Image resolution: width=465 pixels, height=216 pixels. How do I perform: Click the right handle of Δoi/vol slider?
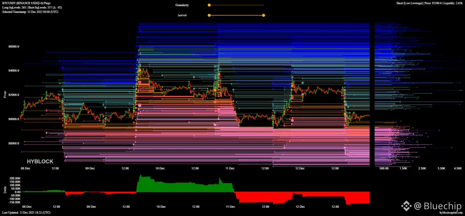264,16
